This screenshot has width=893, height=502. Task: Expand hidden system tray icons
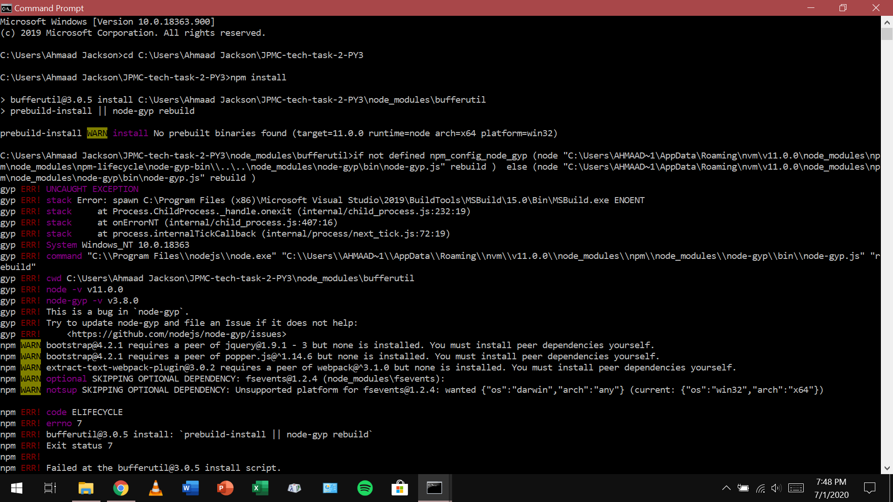[x=726, y=488]
